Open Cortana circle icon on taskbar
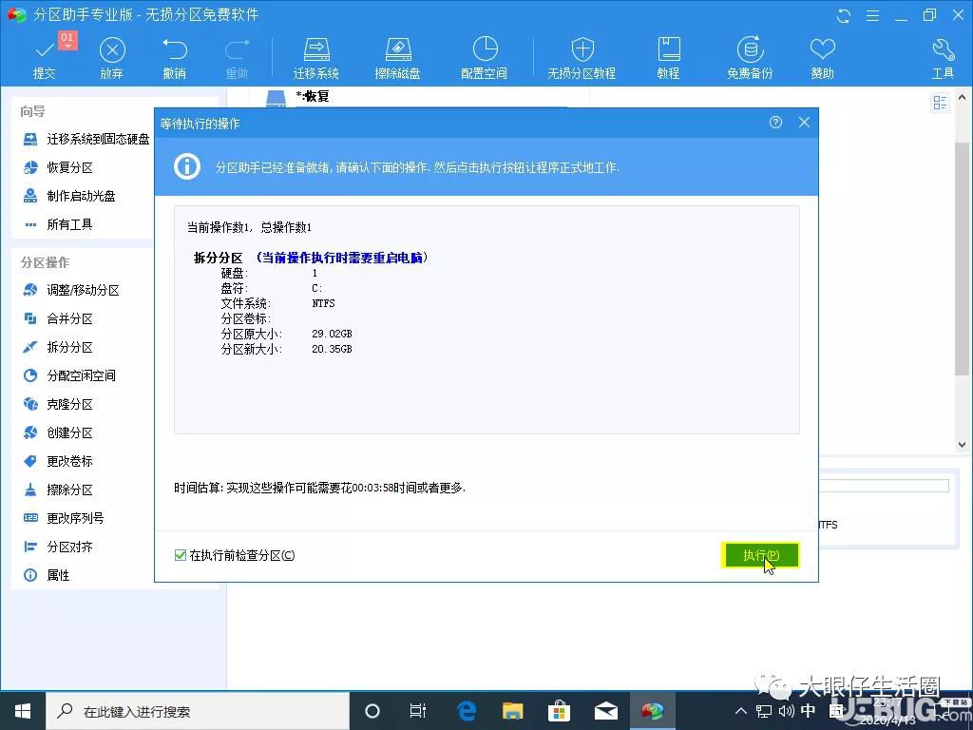Viewport: 973px width, 730px height. (x=372, y=711)
